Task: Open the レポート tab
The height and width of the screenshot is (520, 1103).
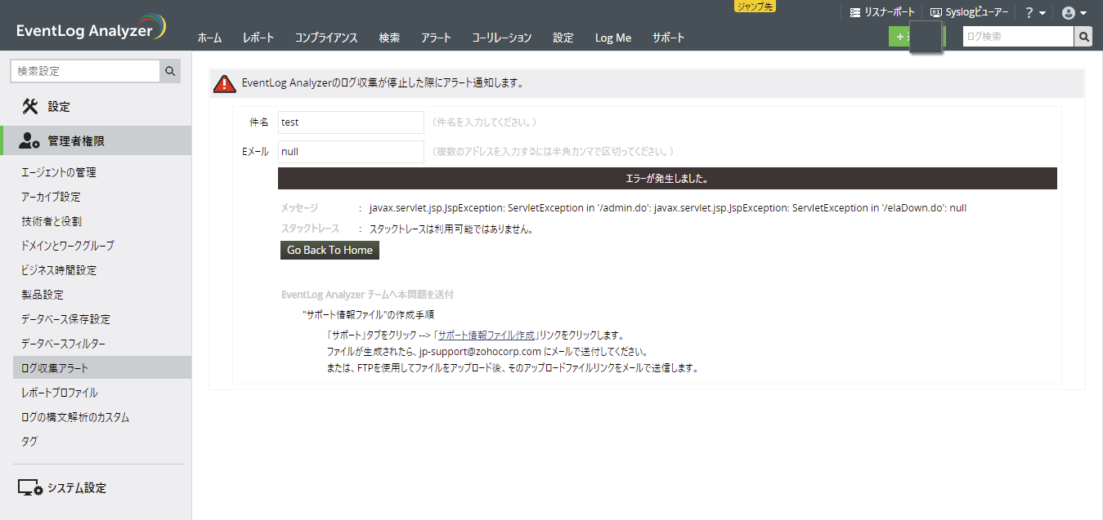Action: (258, 38)
